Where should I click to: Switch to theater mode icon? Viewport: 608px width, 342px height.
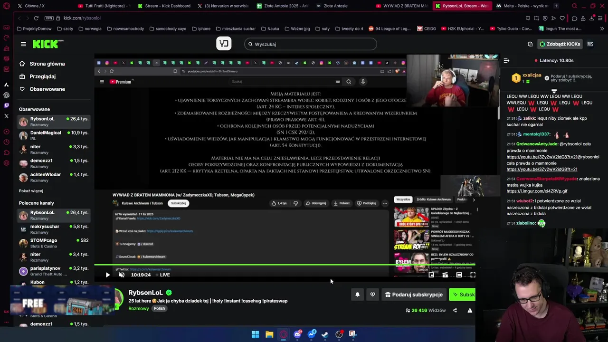[459, 275]
